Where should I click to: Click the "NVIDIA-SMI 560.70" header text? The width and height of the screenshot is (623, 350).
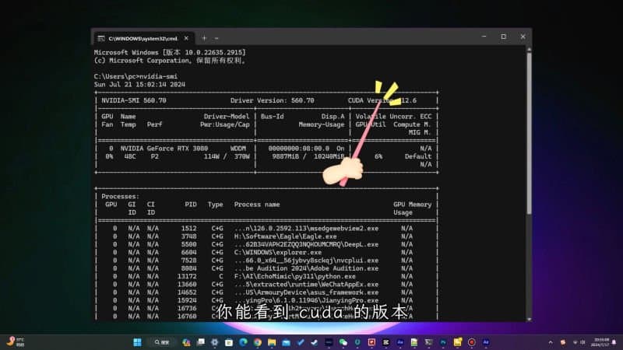(134, 100)
